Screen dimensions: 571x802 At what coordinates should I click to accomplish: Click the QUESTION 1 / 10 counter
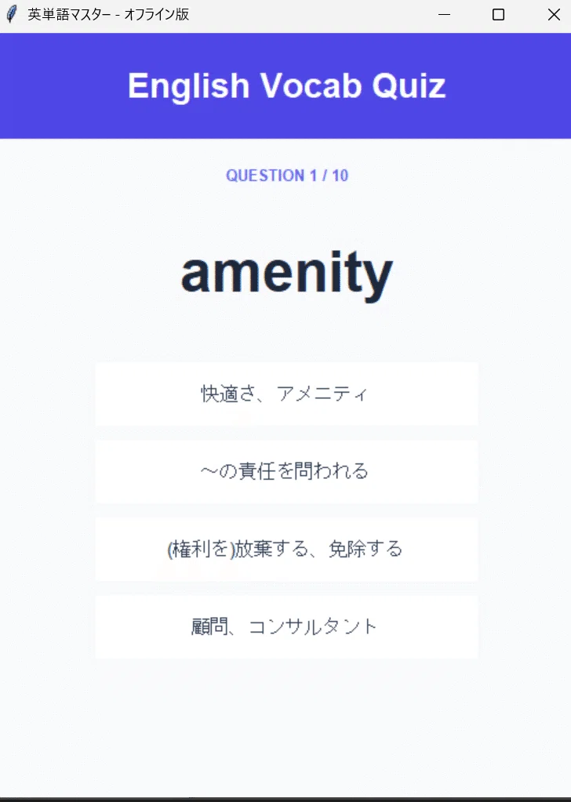tap(286, 176)
